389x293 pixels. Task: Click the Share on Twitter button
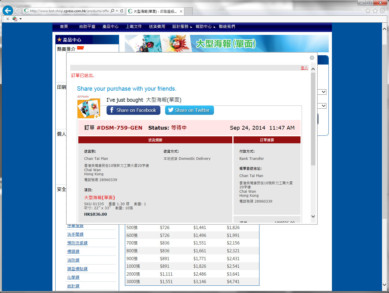(189, 110)
